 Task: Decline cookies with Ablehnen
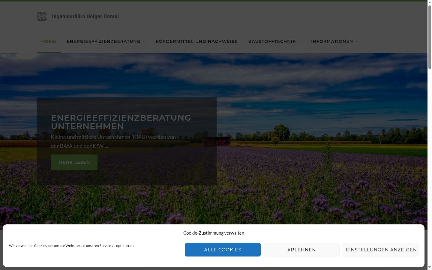coord(301,250)
